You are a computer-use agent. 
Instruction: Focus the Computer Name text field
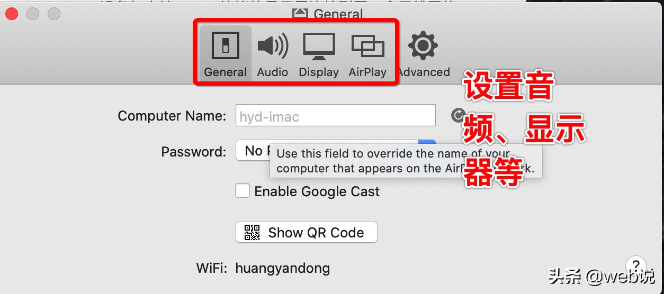(336, 115)
